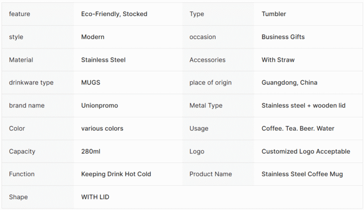Click the 'With Straw' accessories value
The width and height of the screenshot is (364, 210).
(278, 60)
